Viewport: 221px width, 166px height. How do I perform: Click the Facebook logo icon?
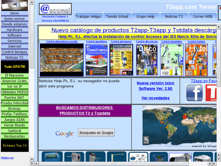(x=195, y=93)
